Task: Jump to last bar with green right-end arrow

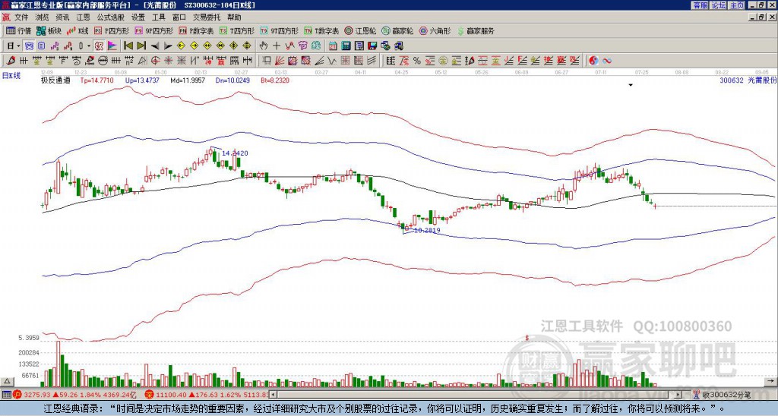Action: click(141, 46)
